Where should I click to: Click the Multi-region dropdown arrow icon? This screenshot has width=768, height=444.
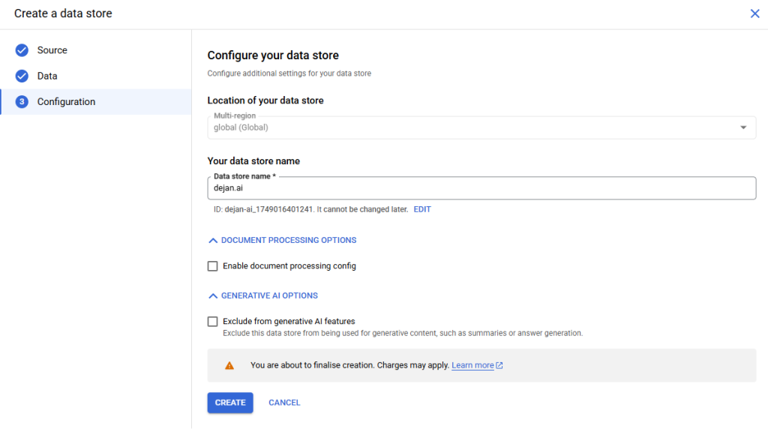pos(743,127)
